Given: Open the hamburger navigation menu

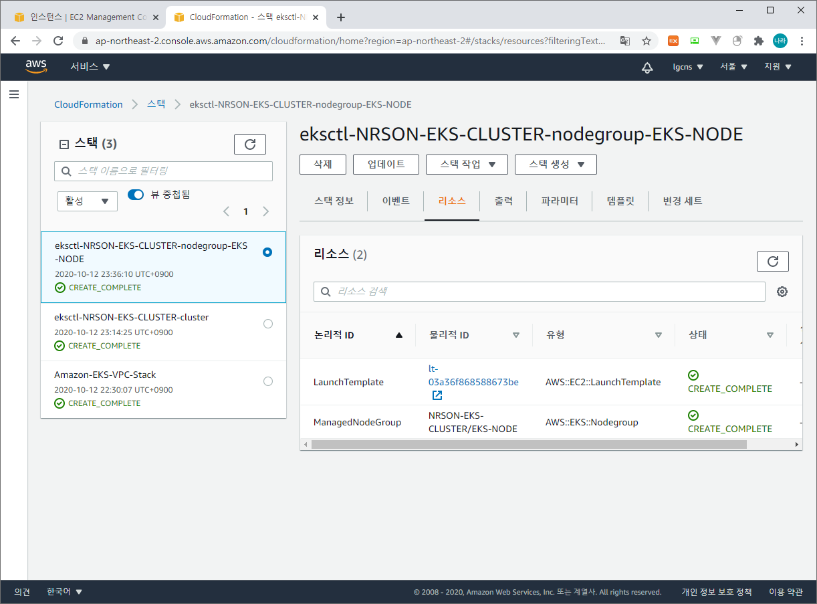Looking at the screenshot, I should (x=13, y=95).
